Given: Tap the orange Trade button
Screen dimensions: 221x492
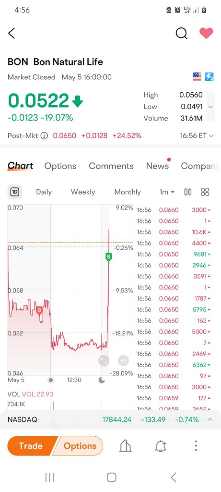Looking at the screenshot, I should pos(31,446).
